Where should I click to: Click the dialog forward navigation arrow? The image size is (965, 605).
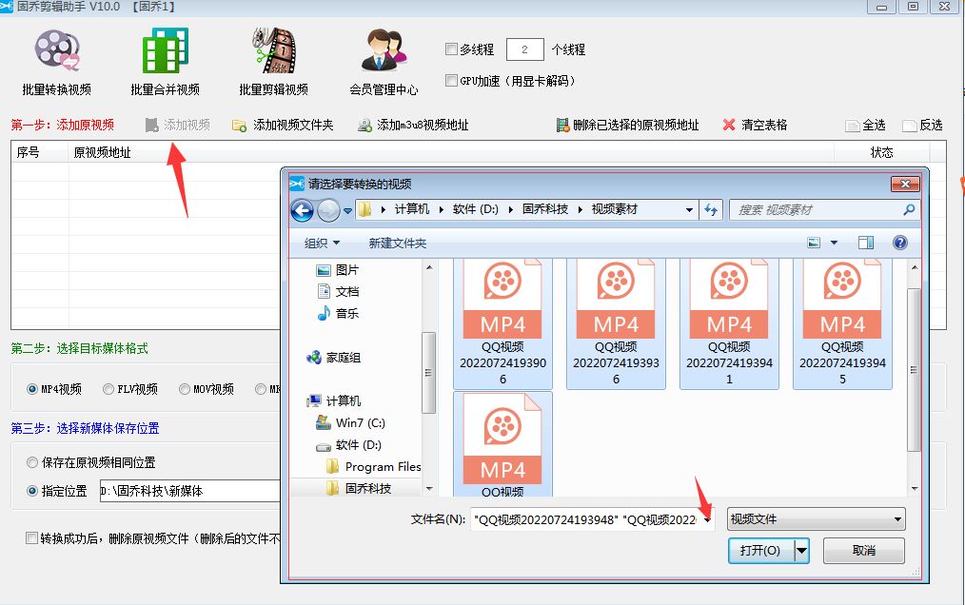coord(328,210)
